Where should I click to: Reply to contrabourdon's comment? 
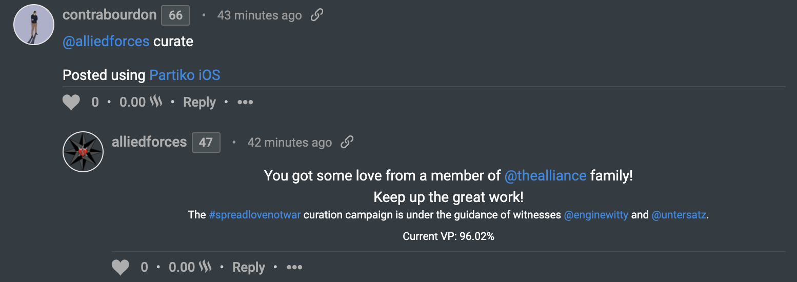200,103
